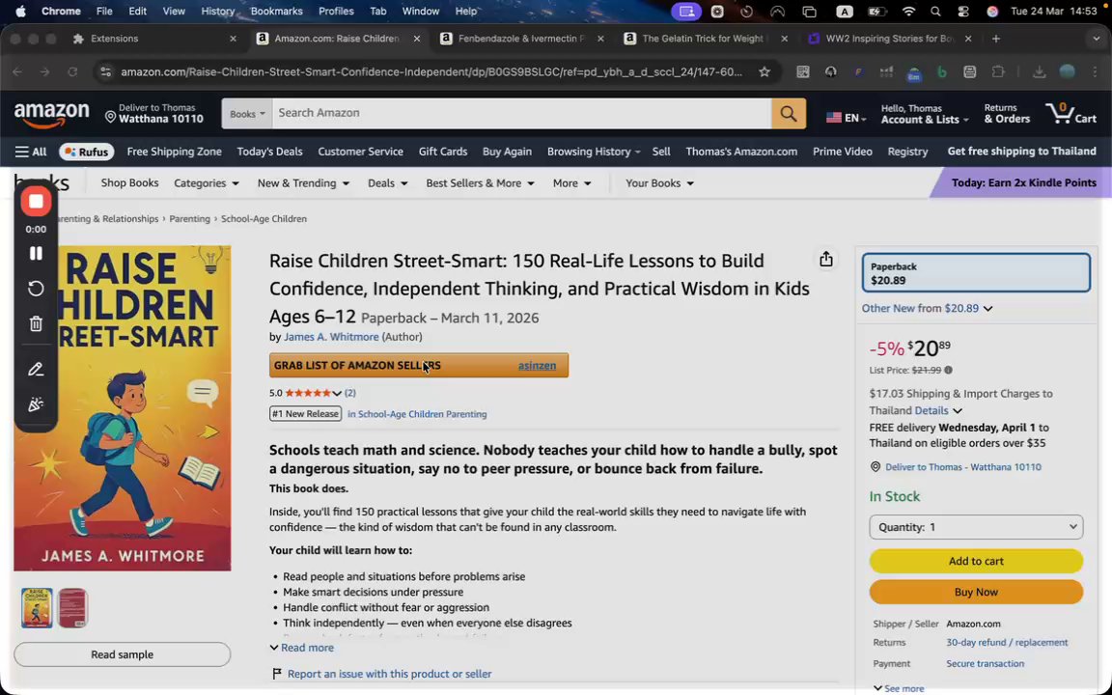
Task: Restart recording using the circular arrow icon
Action: click(x=36, y=289)
